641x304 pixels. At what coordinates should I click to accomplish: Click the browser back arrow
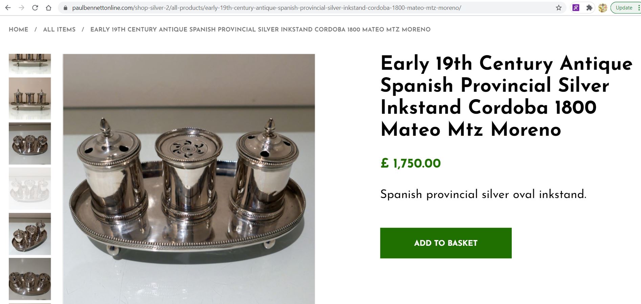[8, 7]
